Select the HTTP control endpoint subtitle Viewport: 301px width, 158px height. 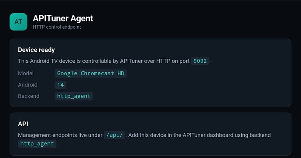[57, 27]
